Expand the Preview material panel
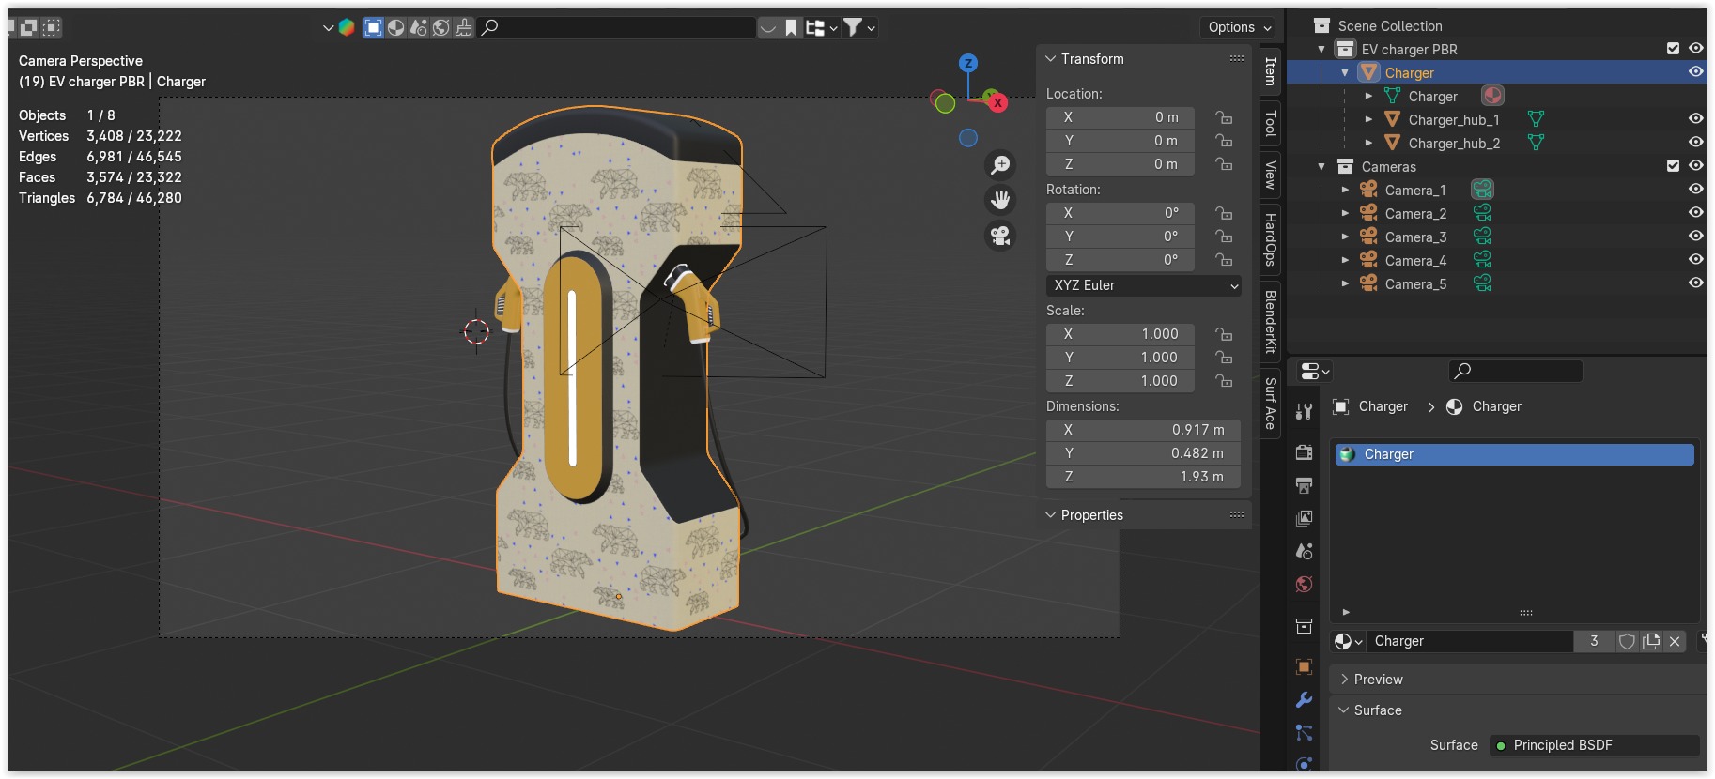The image size is (1715, 779). pyautogui.click(x=1345, y=680)
